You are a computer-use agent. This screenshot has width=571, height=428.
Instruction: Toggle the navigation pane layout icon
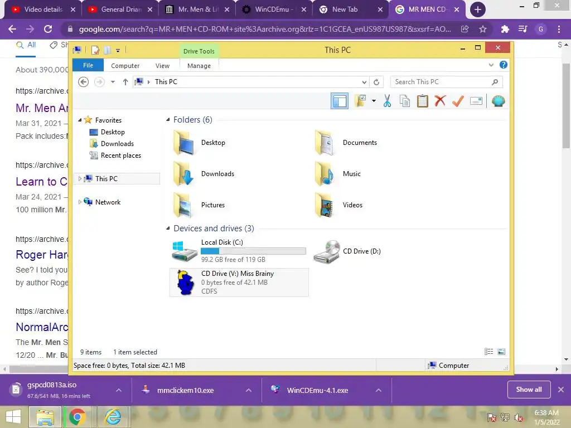click(x=340, y=101)
